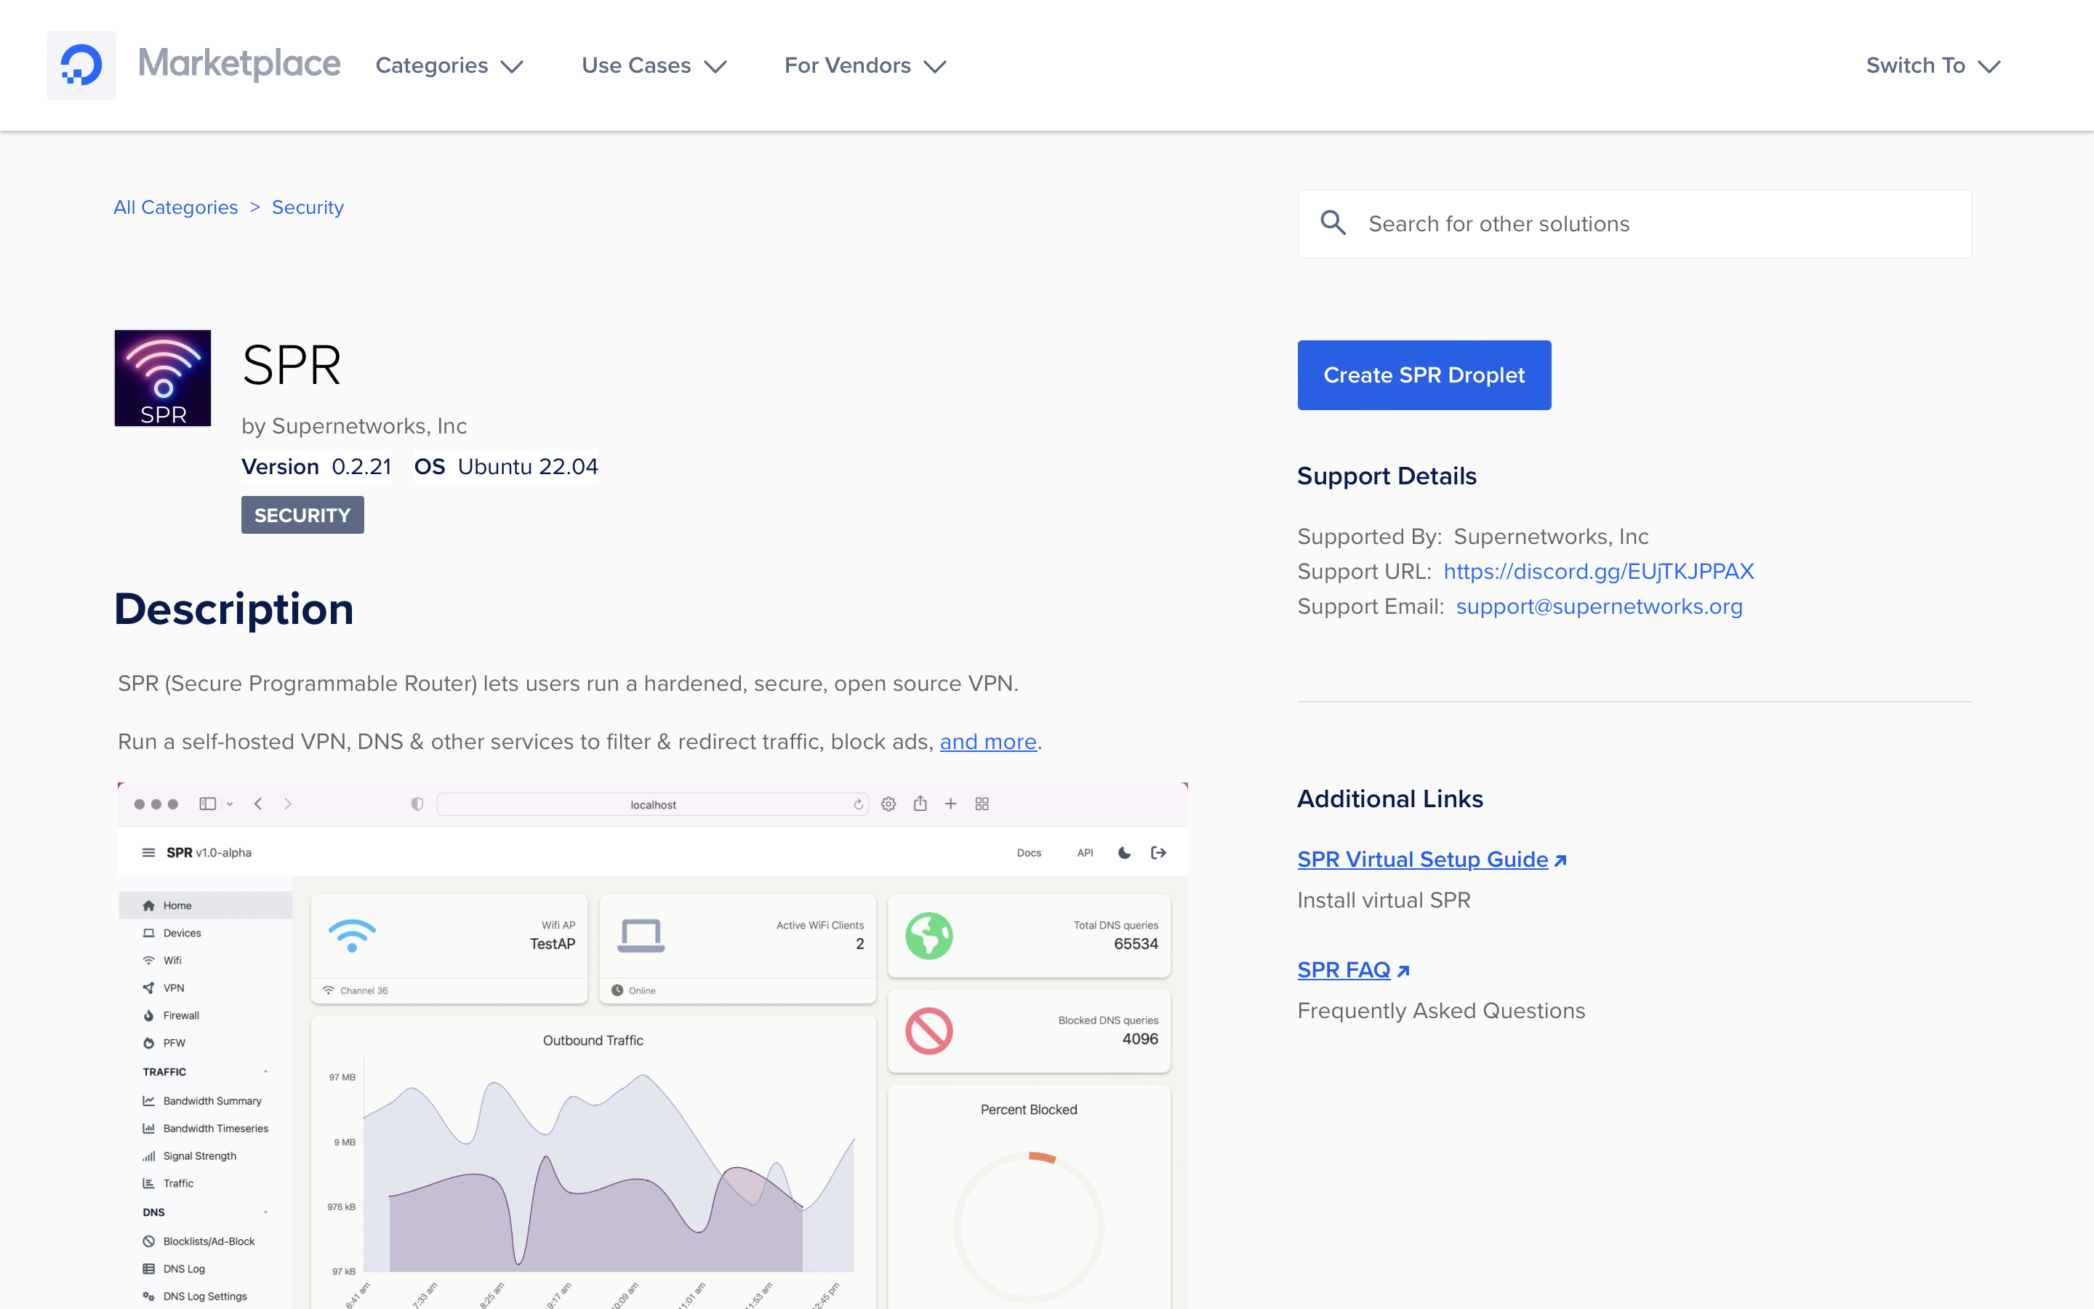Click the red blocked DNS queries icon
This screenshot has width=2094, height=1309.
tap(929, 1031)
